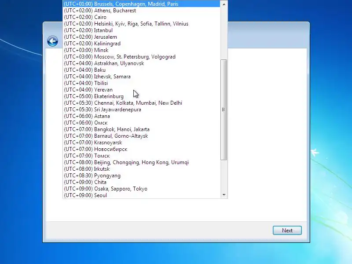Choose the Cairo time zone
Screen dimensions: 352x264
click(x=141, y=17)
